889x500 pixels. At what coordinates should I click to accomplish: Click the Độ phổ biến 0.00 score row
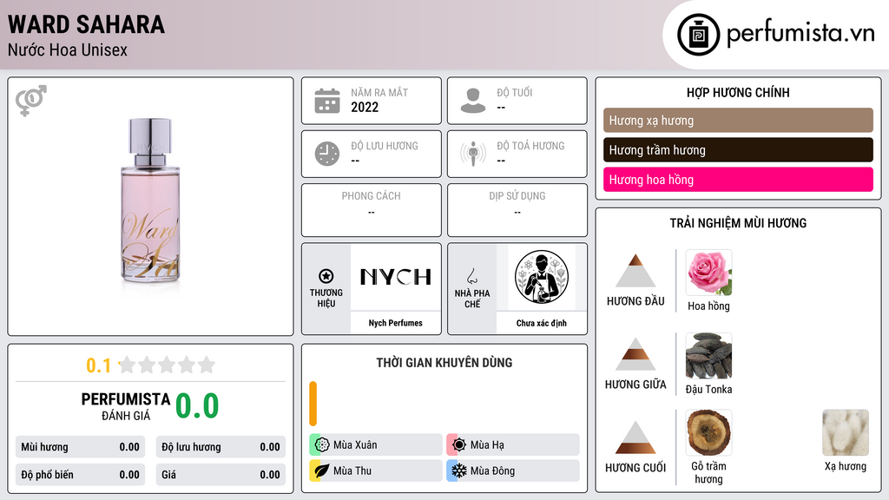click(80, 475)
